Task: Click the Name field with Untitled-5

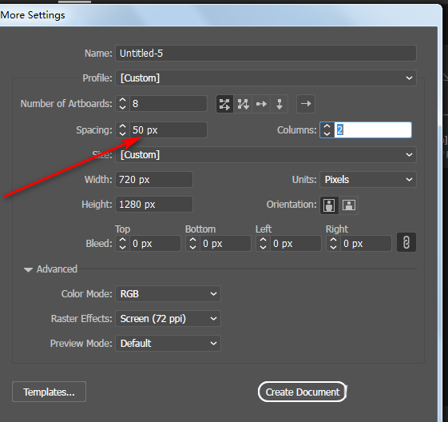Action: point(266,54)
